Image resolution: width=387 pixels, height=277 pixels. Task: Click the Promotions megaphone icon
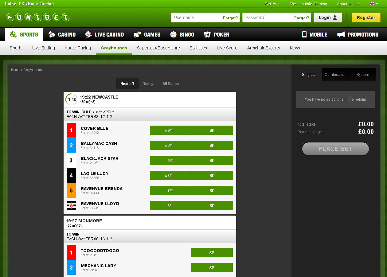[x=341, y=34]
